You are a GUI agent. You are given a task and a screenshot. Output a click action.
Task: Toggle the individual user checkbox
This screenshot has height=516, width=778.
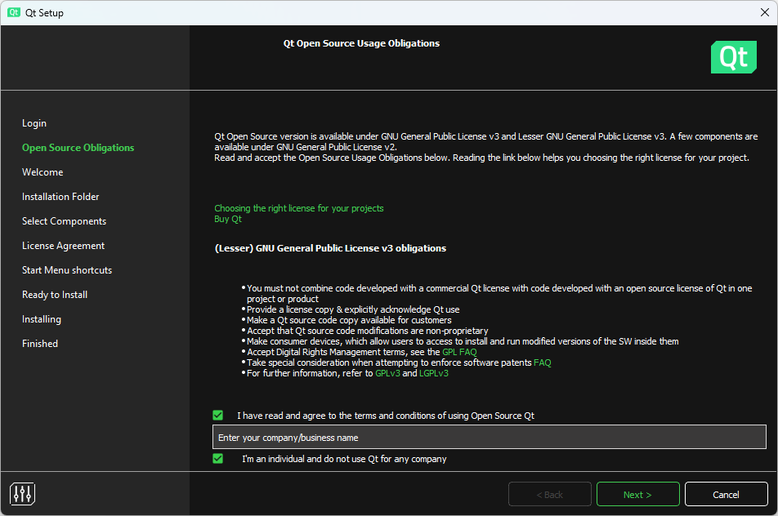pos(218,459)
